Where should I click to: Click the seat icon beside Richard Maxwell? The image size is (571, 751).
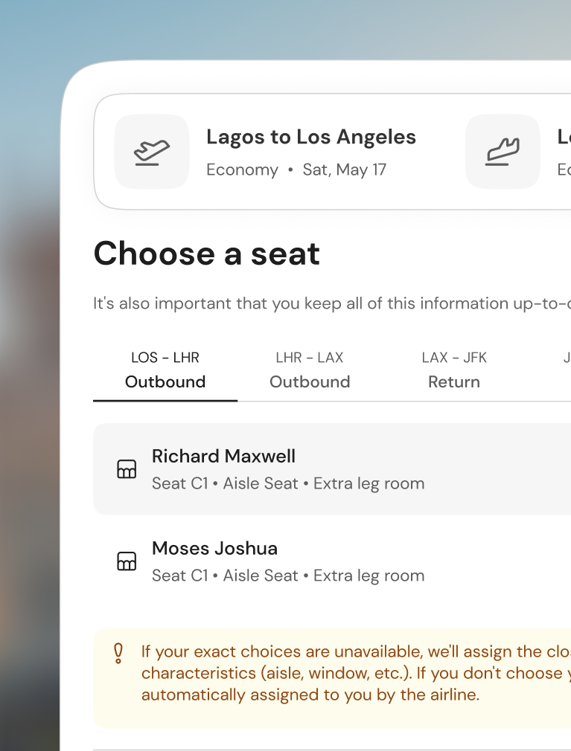pos(127,469)
